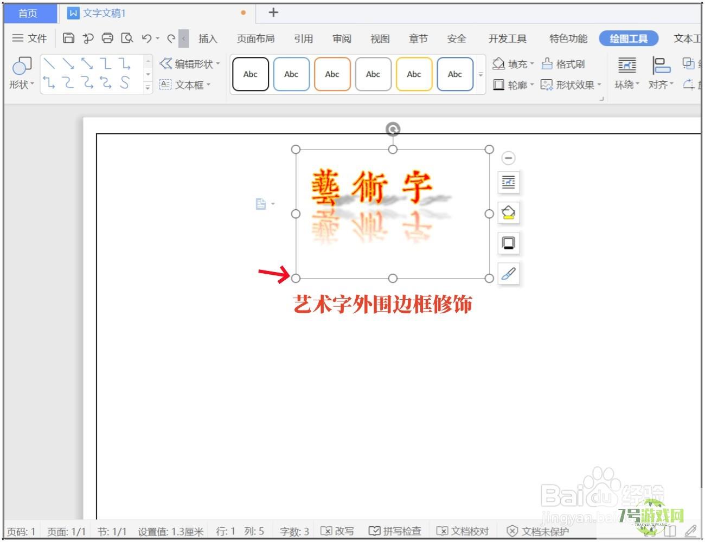Open a new tab with plus button
Image resolution: width=705 pixels, height=542 pixels.
click(x=273, y=12)
